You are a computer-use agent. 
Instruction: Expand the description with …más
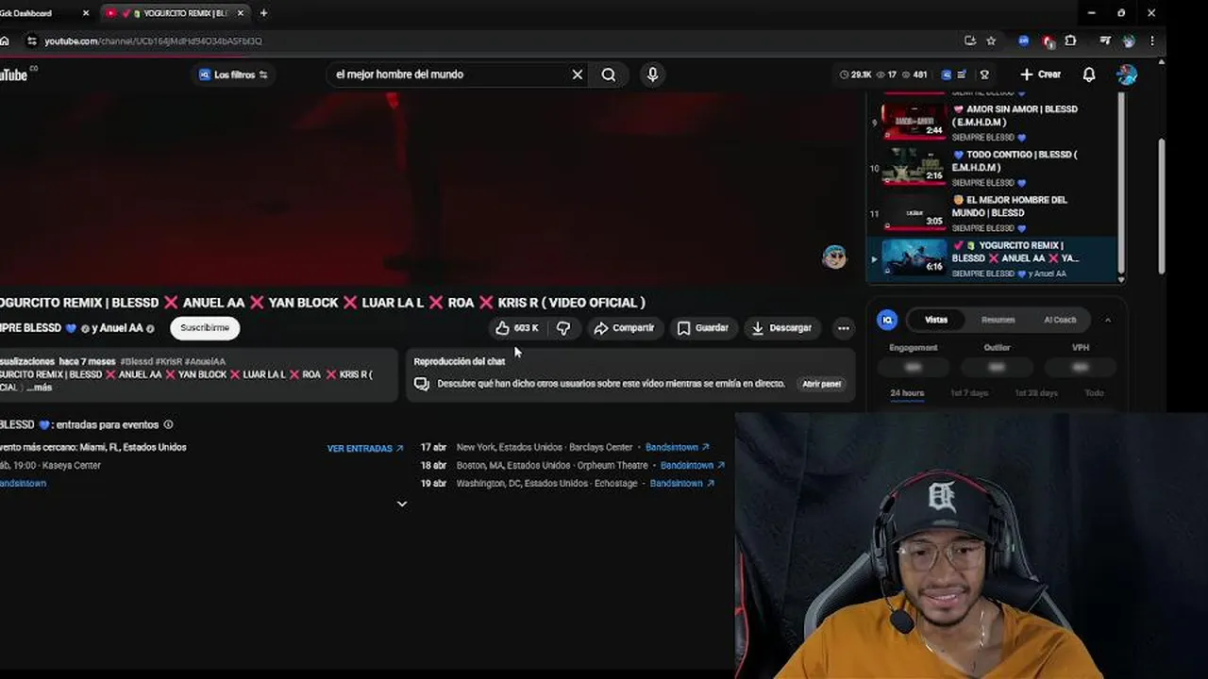[x=39, y=388]
